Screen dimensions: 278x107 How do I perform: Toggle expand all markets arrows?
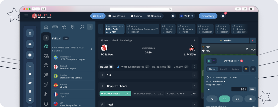coord(194,67)
